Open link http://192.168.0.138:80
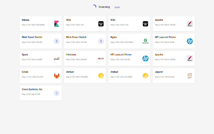The image size is (214, 134). click(165, 25)
